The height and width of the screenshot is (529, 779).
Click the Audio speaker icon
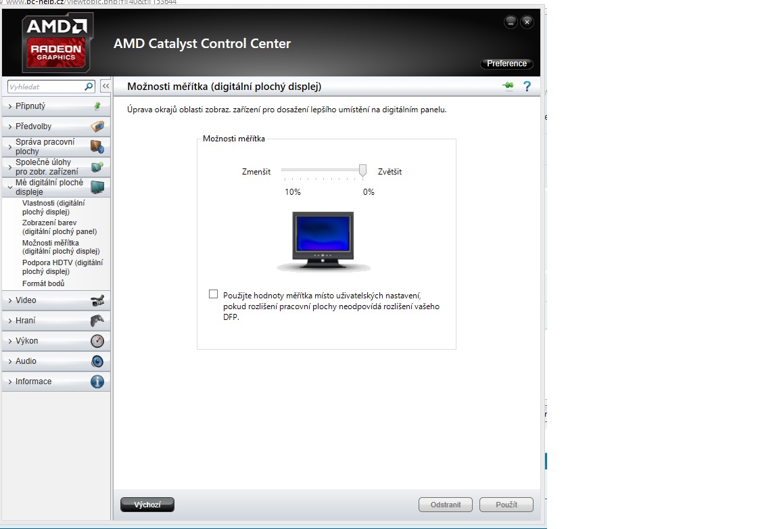[x=97, y=361]
